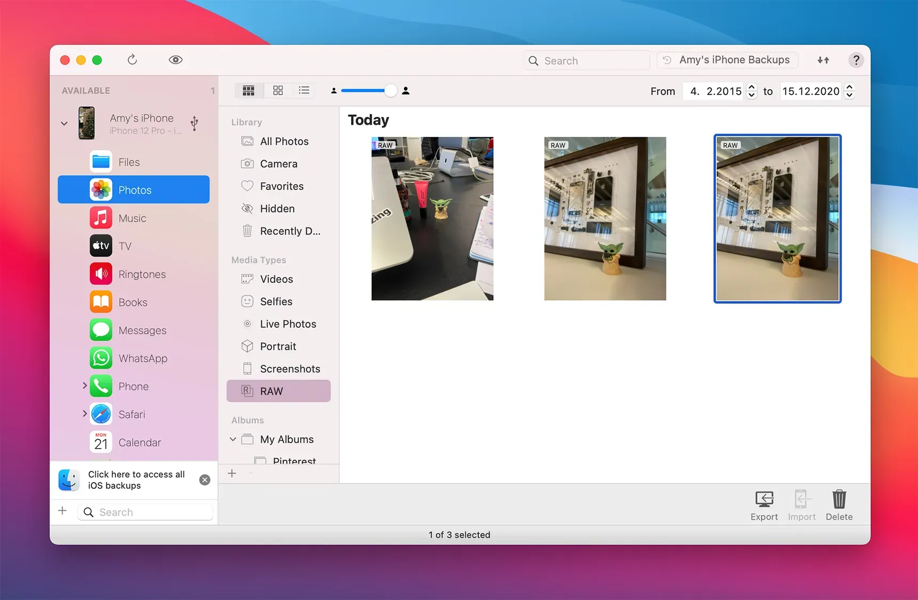Switch to list view layout

point(304,91)
